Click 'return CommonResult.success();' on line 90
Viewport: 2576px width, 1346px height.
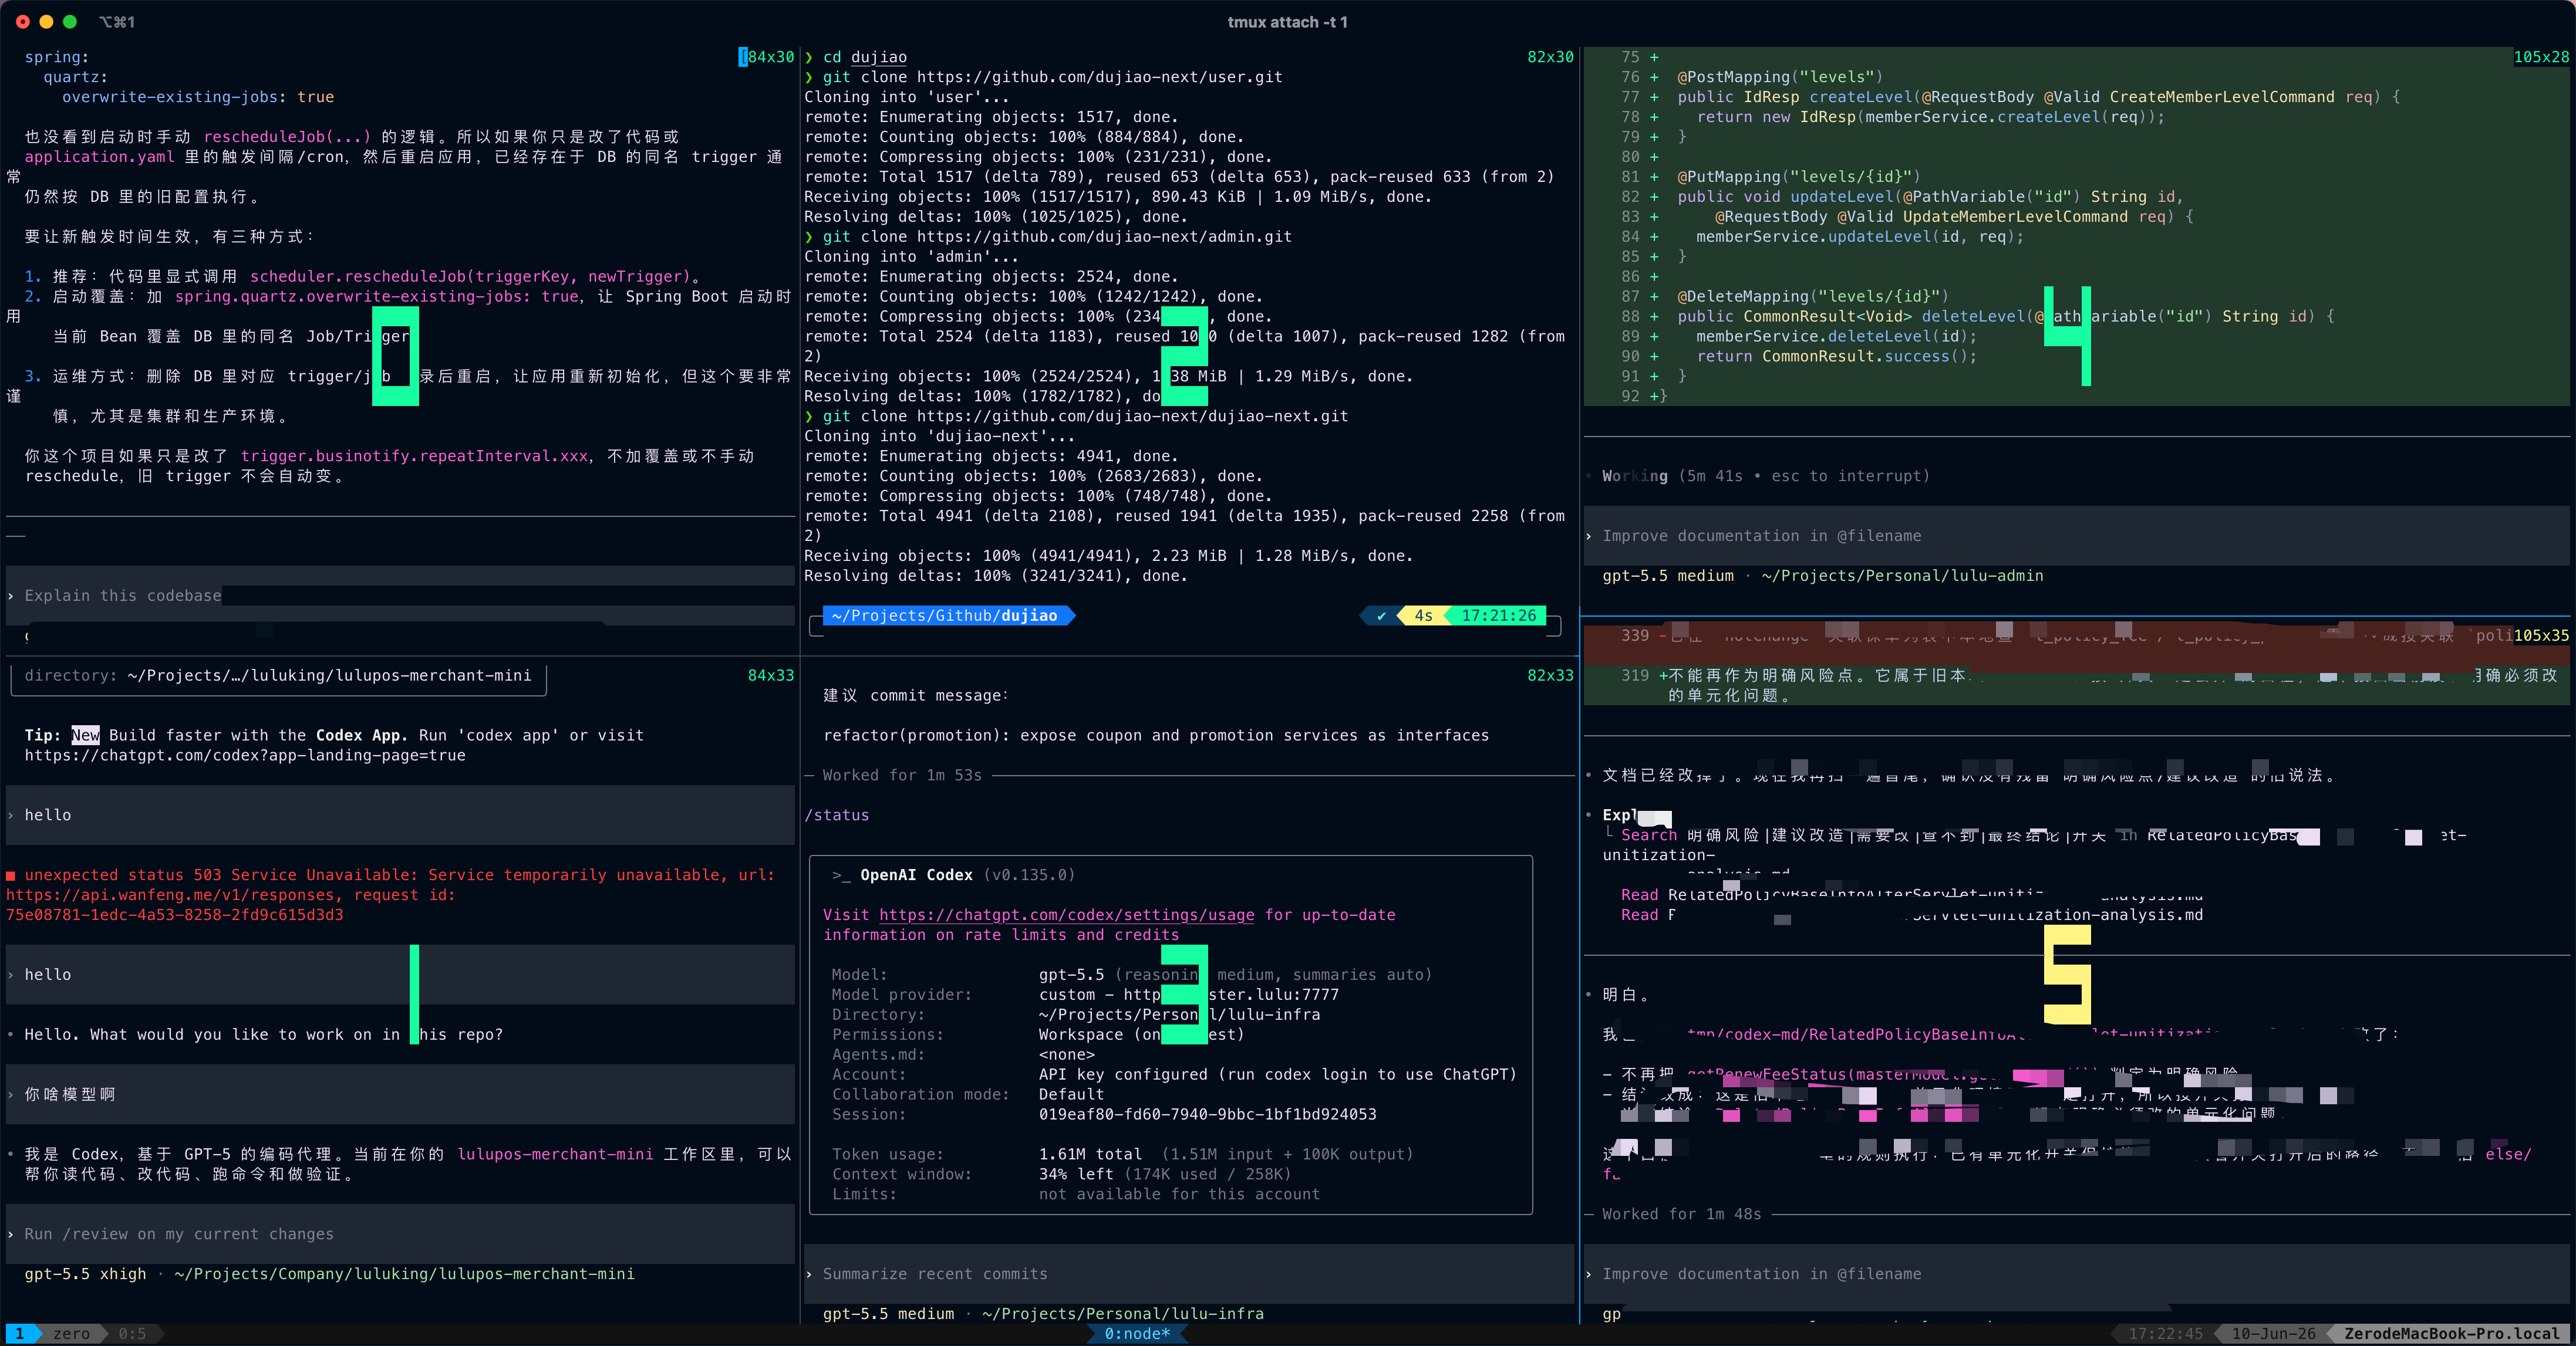tap(1836, 357)
